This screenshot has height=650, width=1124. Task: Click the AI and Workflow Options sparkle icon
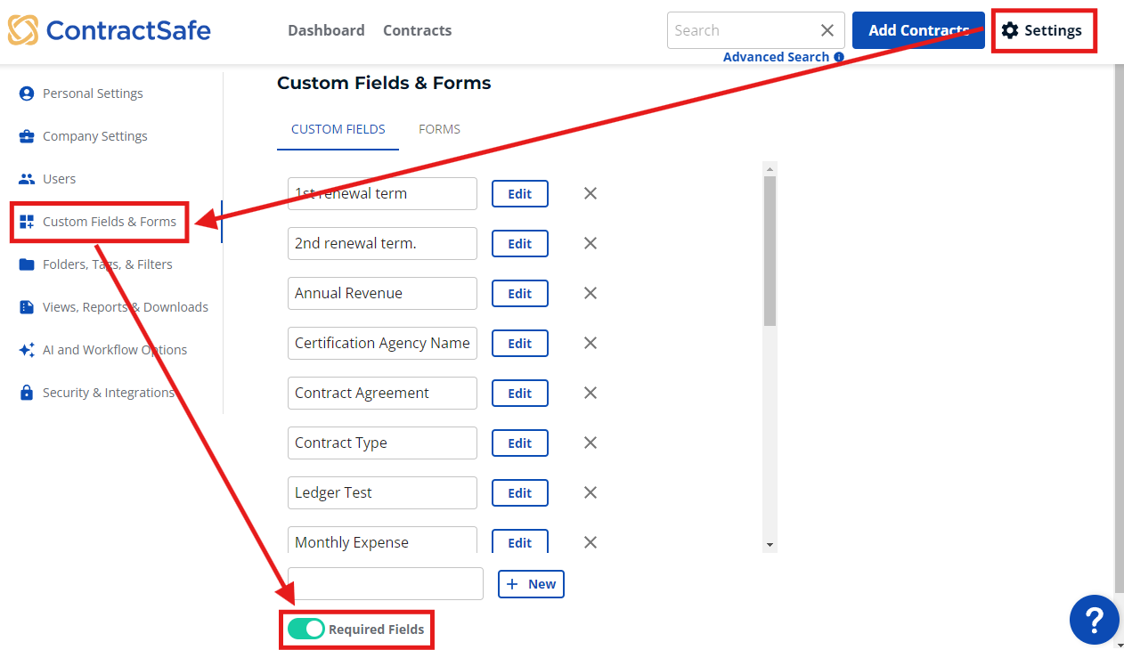coord(27,350)
